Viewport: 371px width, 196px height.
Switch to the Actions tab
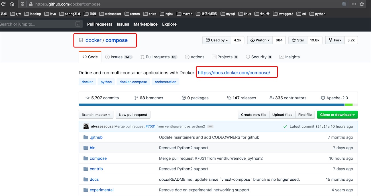point(195,57)
